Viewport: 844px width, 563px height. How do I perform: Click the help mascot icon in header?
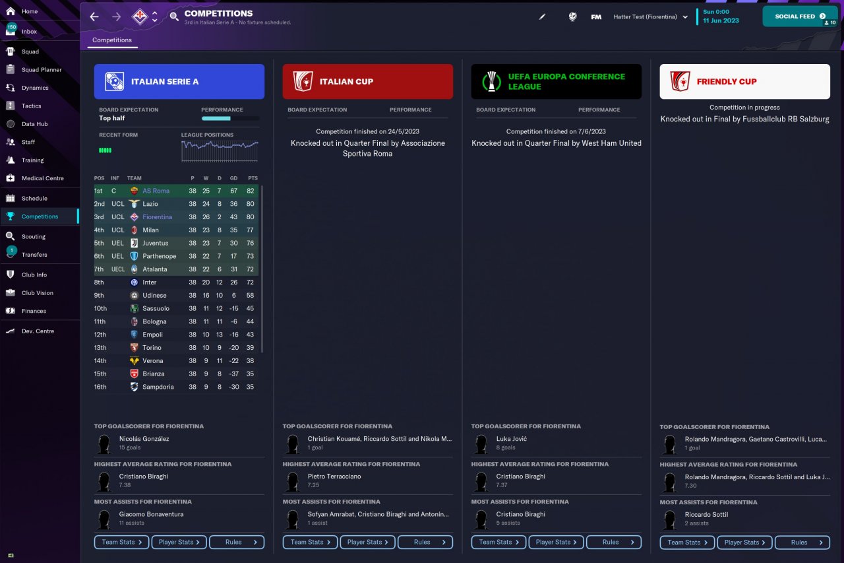pos(572,17)
